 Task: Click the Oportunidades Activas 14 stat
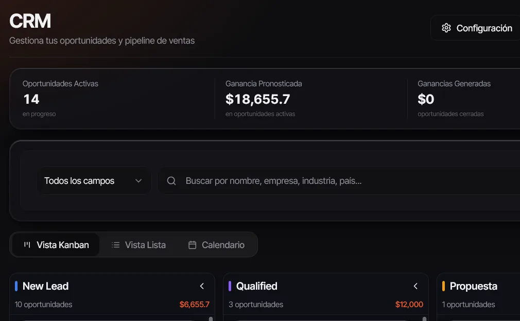(60, 99)
